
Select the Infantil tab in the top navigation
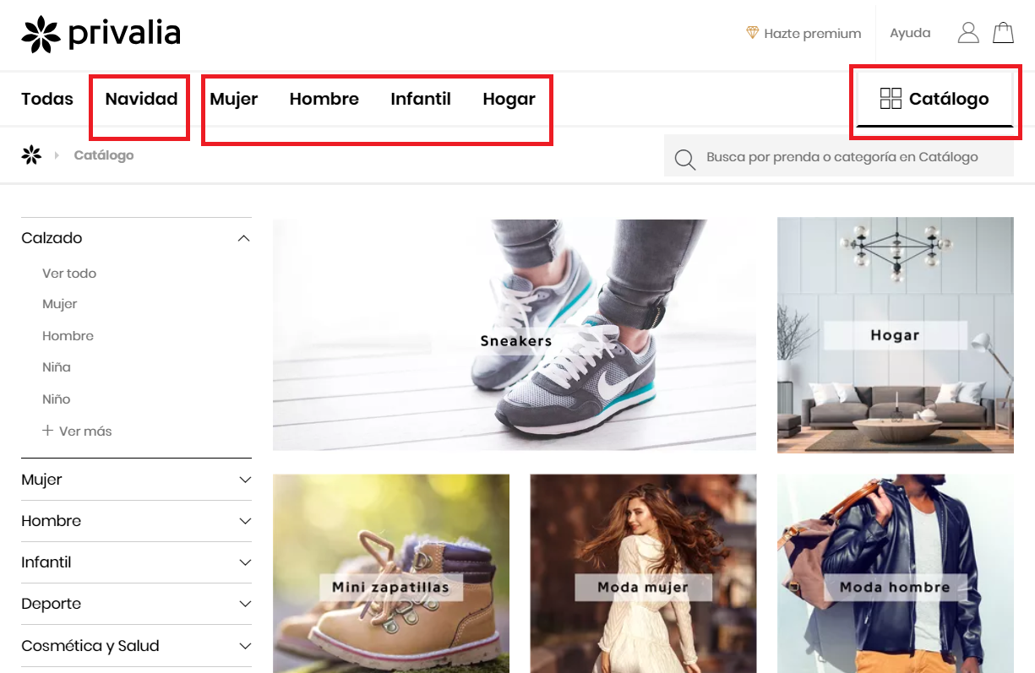(421, 99)
